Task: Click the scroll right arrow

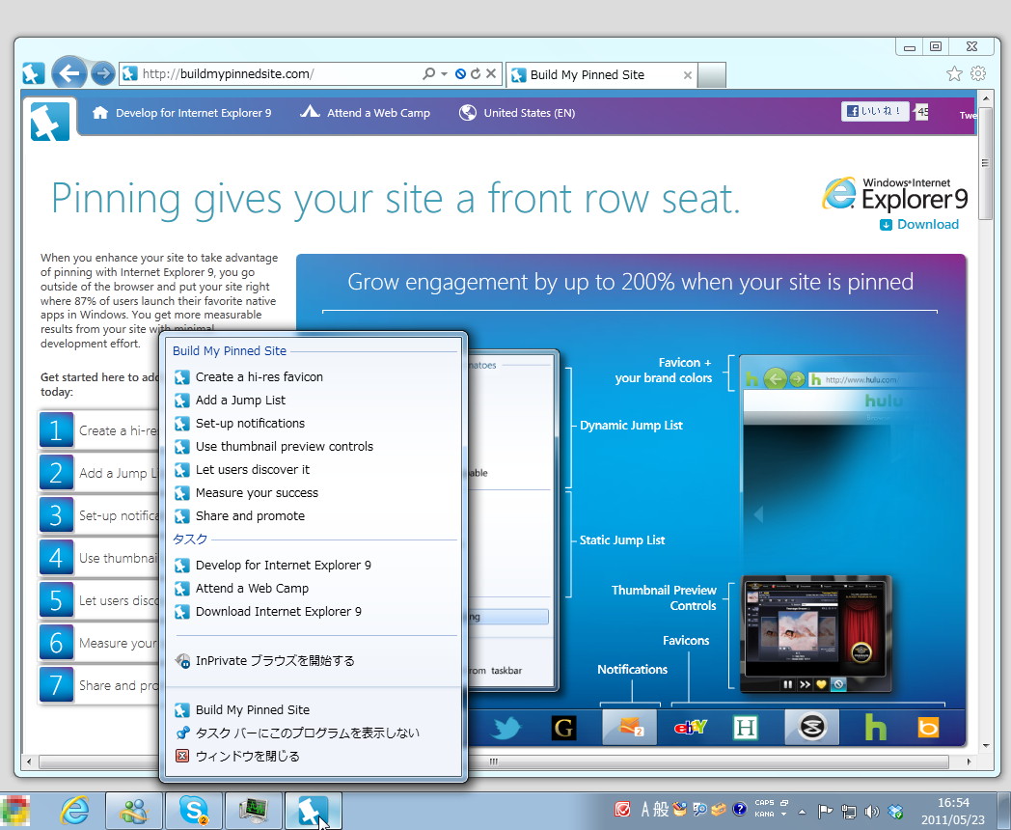Action: pos(969,761)
